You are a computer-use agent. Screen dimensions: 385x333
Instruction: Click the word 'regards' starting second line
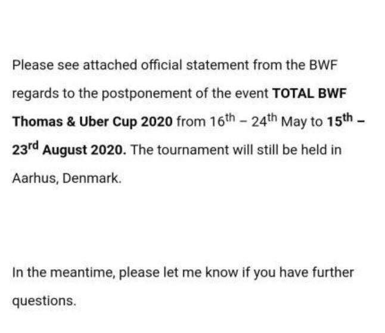[35, 94]
